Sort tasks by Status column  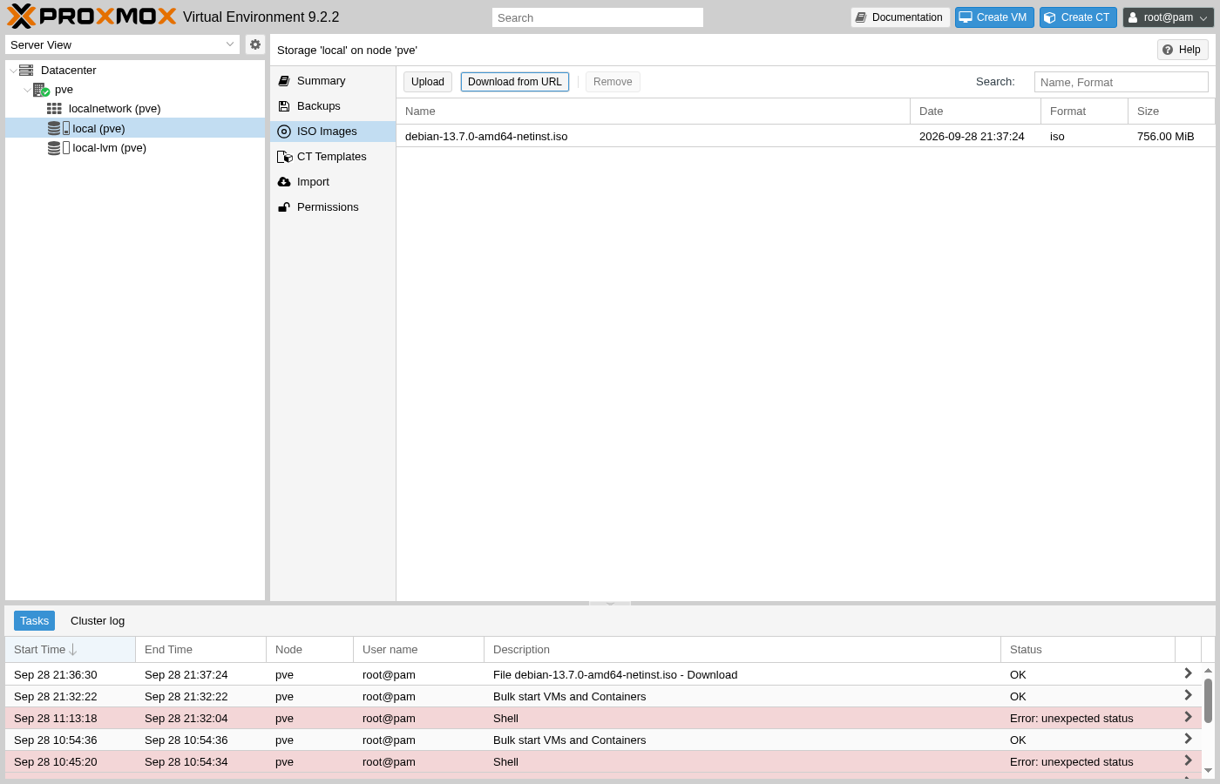[x=1088, y=650]
